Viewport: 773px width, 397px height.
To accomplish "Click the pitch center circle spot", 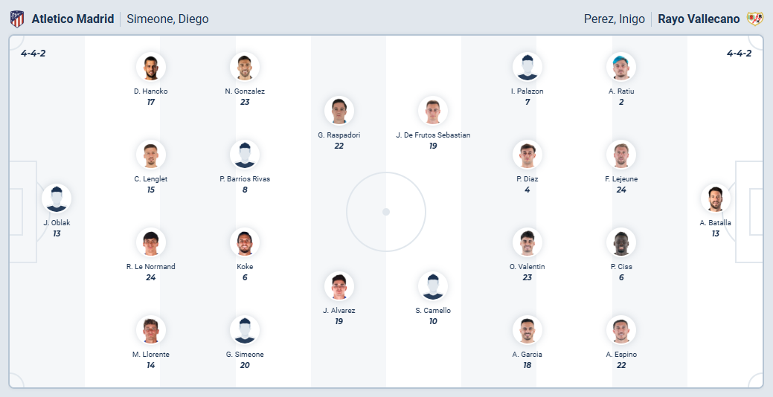I will (x=386, y=212).
